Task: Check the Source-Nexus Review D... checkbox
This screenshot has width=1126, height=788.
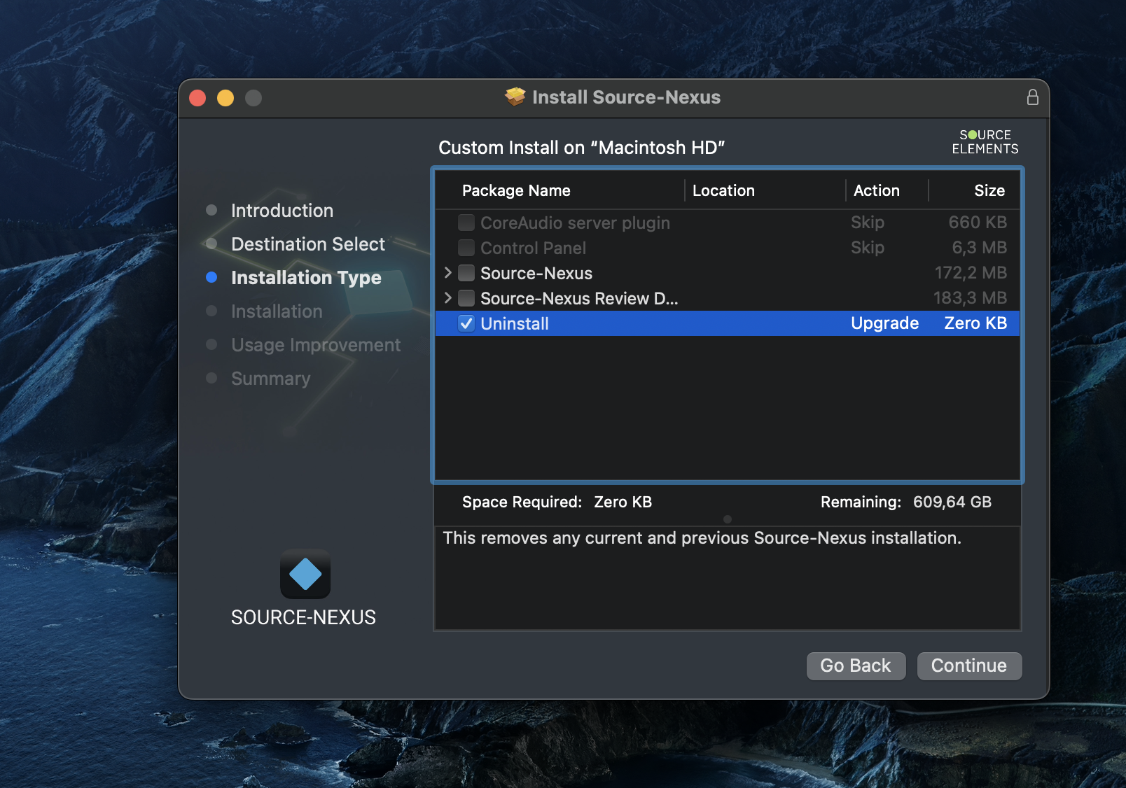Action: pos(466,298)
